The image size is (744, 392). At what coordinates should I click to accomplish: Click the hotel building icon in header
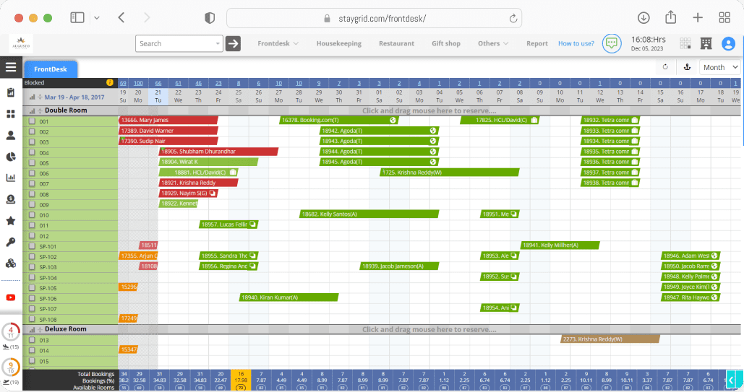(706, 43)
